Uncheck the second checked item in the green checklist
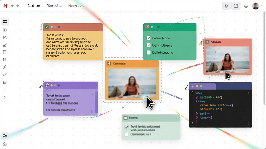The image size is (266, 149). tap(149, 45)
